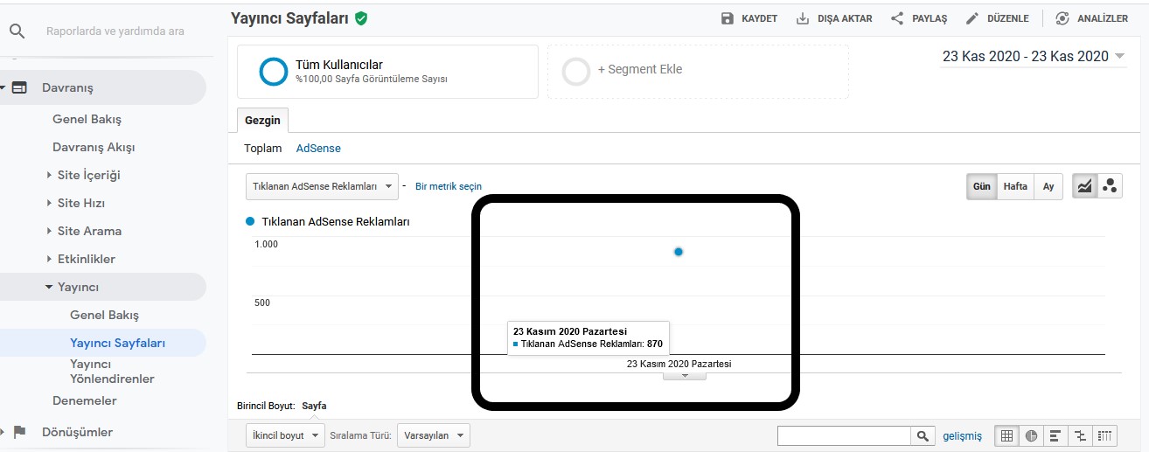
Task: Switch to AdSense tab
Action: click(x=318, y=149)
